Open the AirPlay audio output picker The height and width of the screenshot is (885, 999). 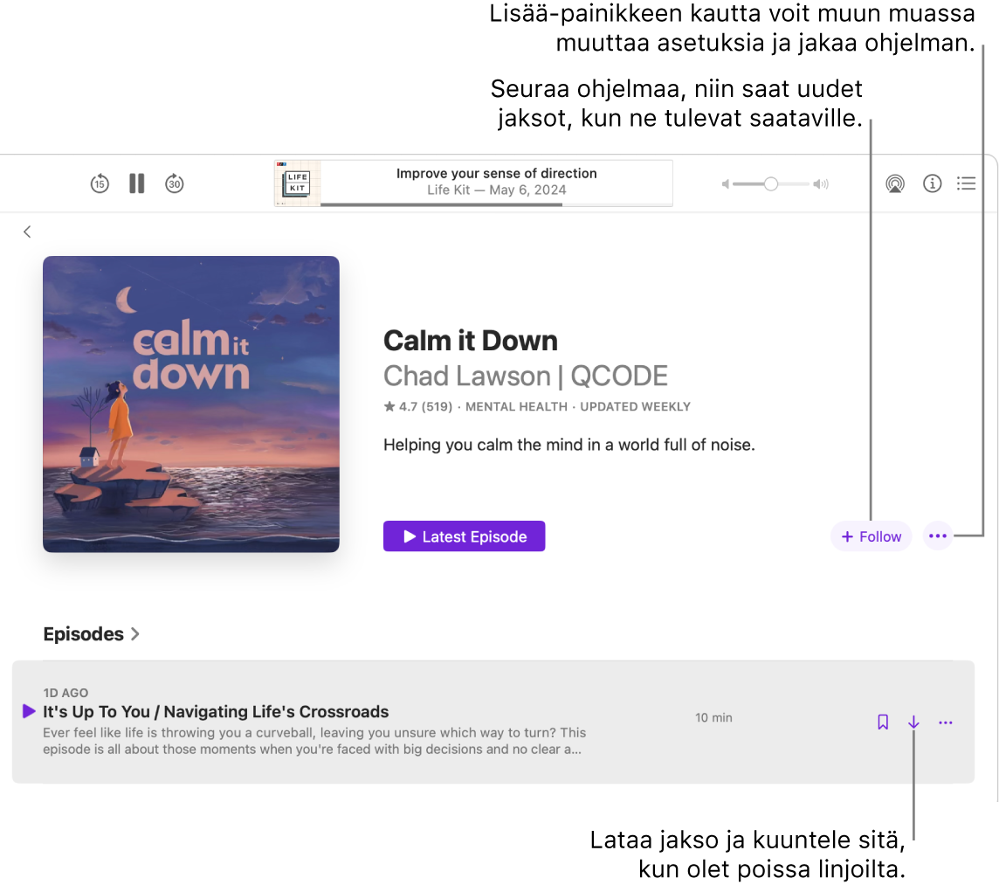tap(894, 183)
